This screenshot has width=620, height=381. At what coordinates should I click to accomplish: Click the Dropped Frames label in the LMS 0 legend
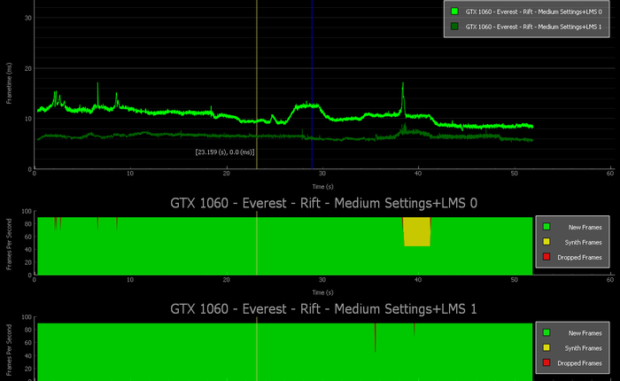point(579,257)
